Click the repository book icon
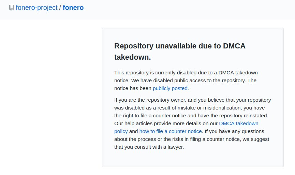This screenshot has height=175, width=295. click(11, 8)
